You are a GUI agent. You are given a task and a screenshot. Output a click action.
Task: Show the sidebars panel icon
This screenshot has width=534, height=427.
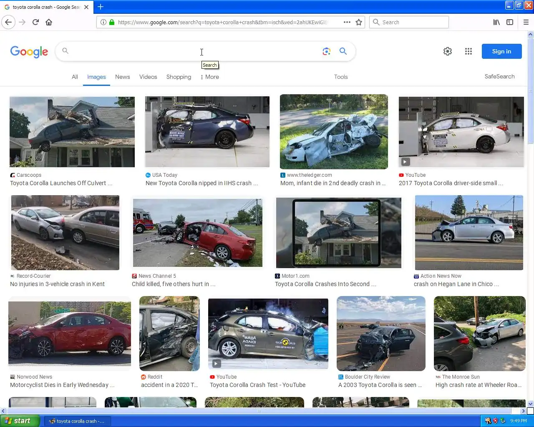pyautogui.click(x=510, y=22)
